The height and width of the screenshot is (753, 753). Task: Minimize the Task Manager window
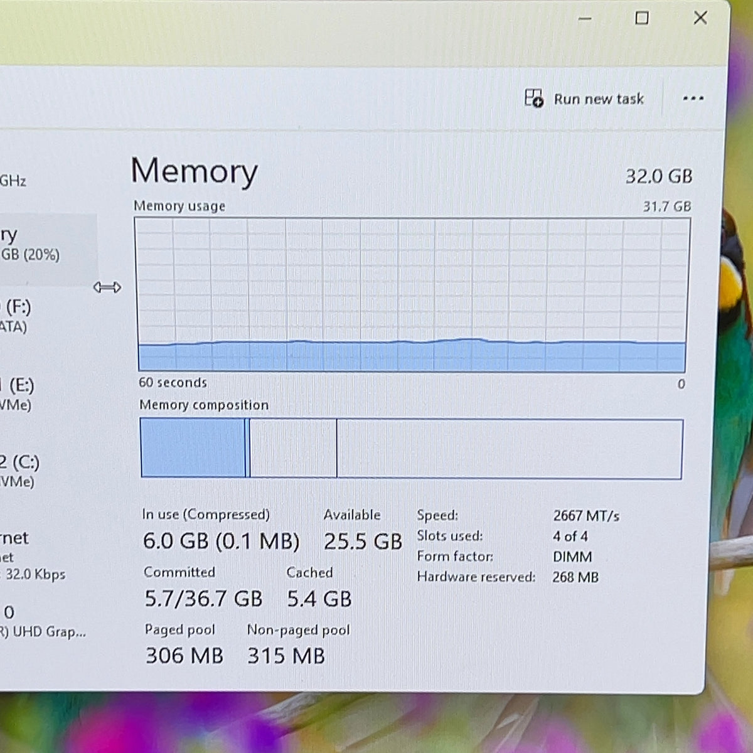pyautogui.click(x=585, y=19)
